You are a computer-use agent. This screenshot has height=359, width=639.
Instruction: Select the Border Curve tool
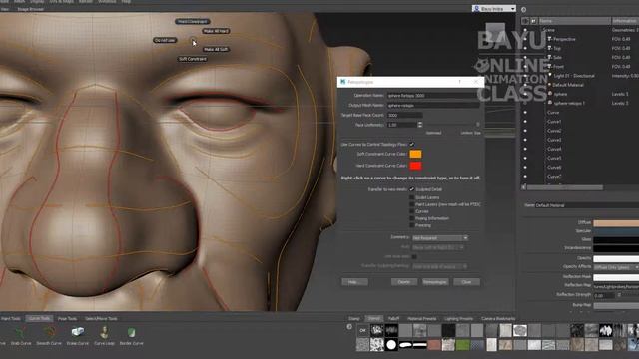click(x=131, y=336)
